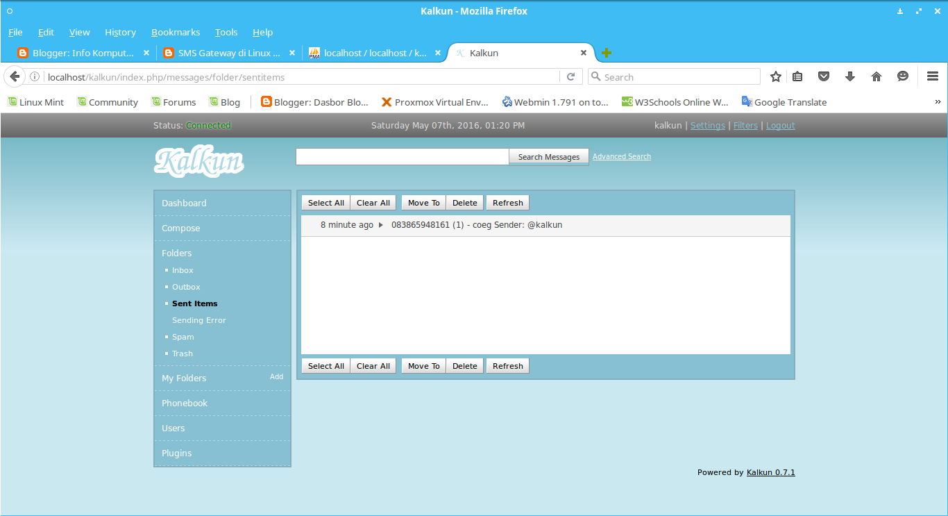The image size is (948, 516).
Task: Open the Sending Error folder
Action: [199, 320]
